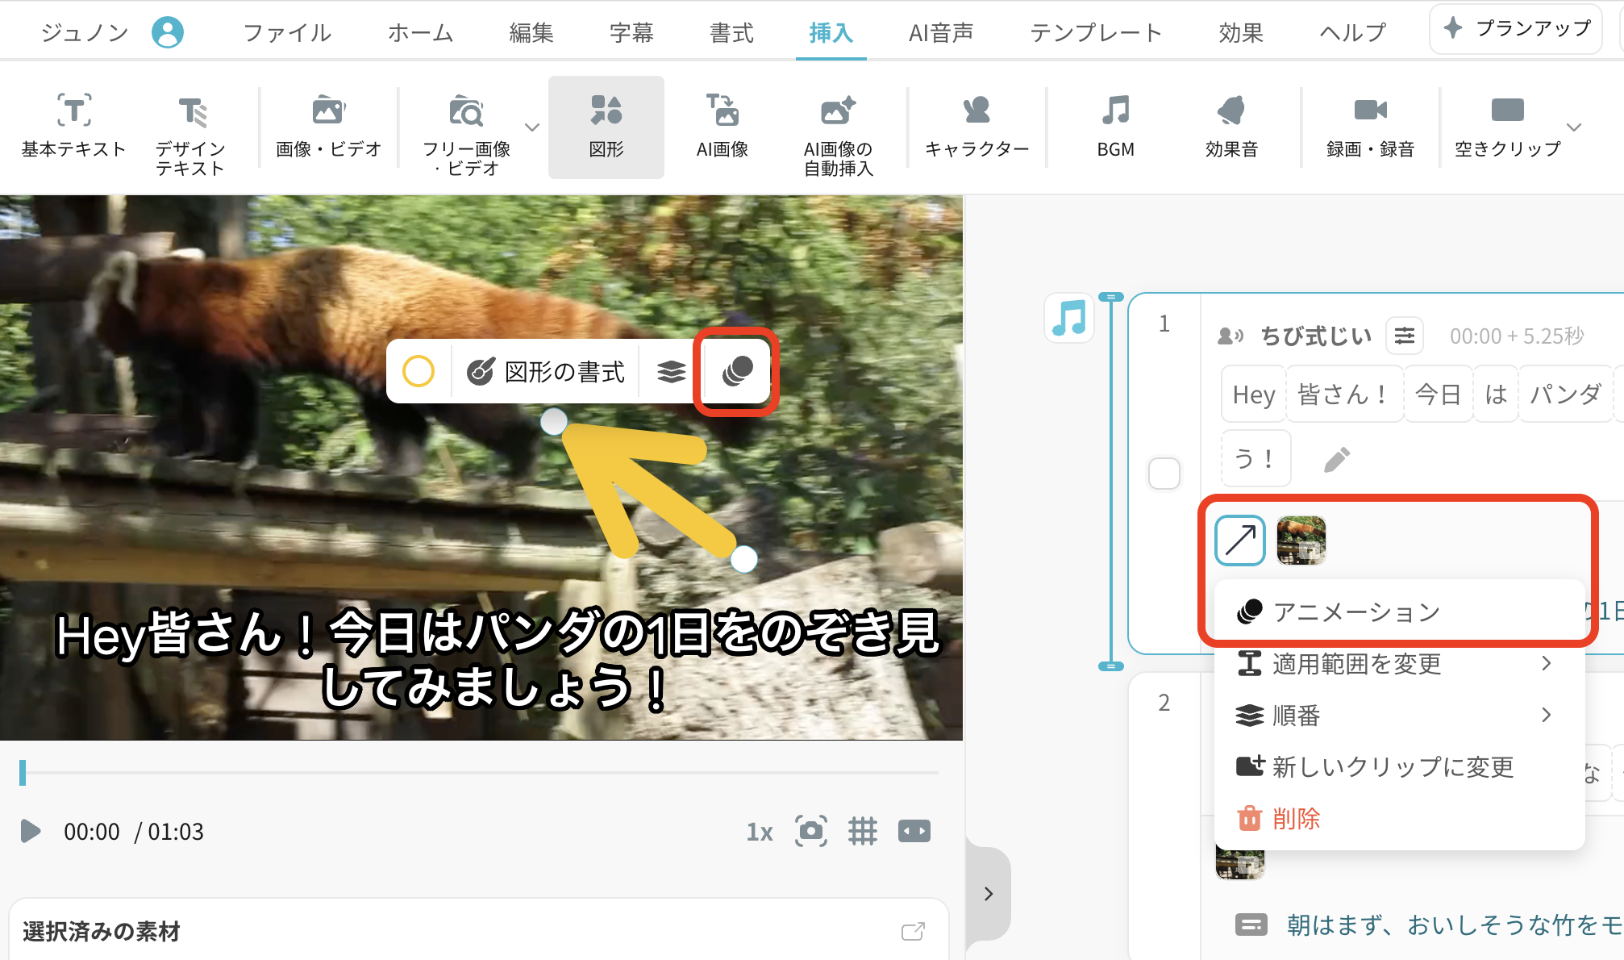Screen dimensions: 1624x960
Task: Expand 適用範囲を変更 submenu
Action: 1398,664
